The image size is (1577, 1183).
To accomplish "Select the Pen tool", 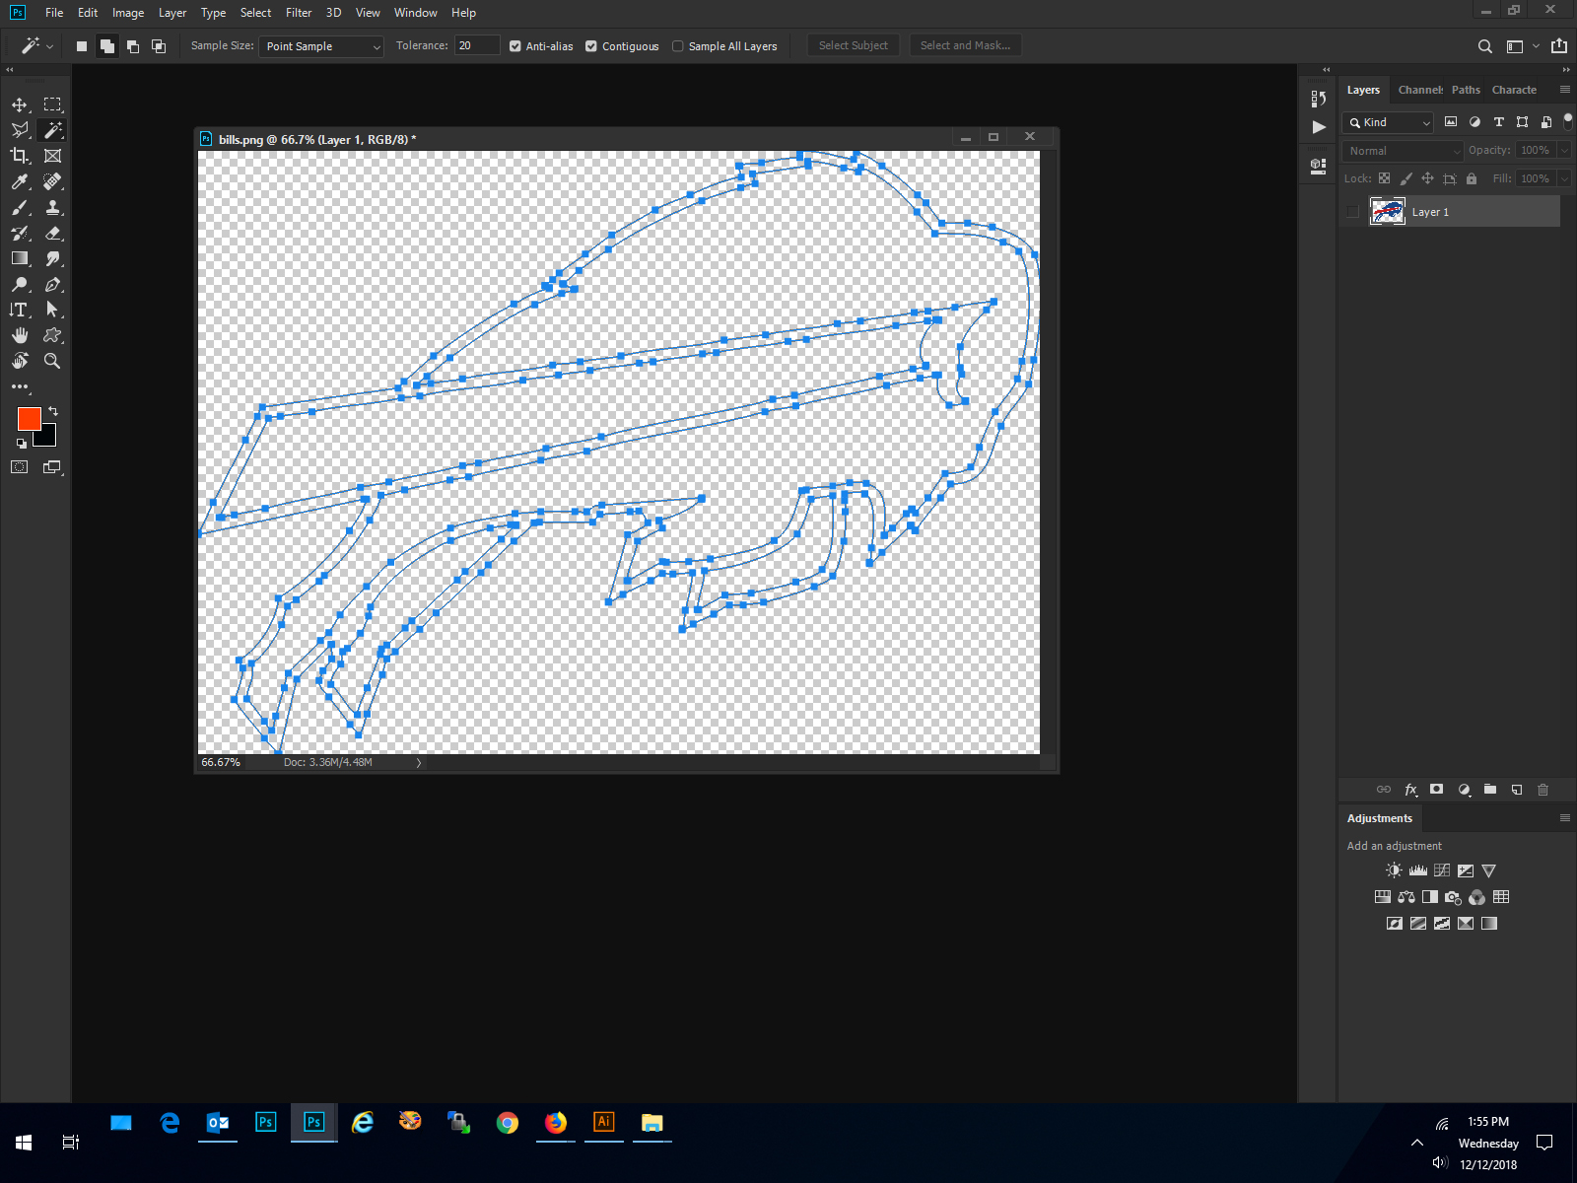I will click(53, 284).
